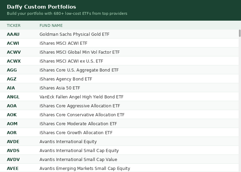
Task: Select the AOM ticker row
Action: click(x=12, y=124)
